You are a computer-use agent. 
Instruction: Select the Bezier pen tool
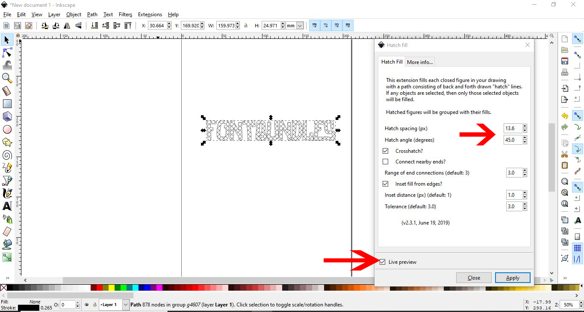[7, 181]
